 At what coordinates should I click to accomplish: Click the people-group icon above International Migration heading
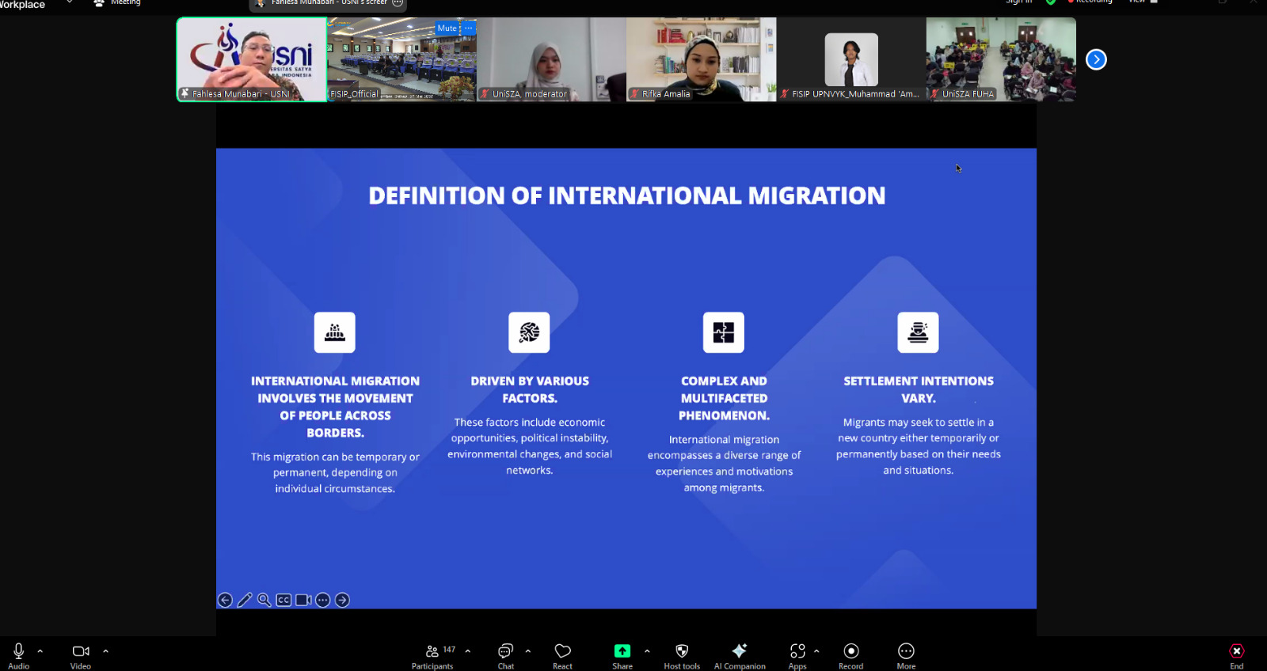click(335, 332)
